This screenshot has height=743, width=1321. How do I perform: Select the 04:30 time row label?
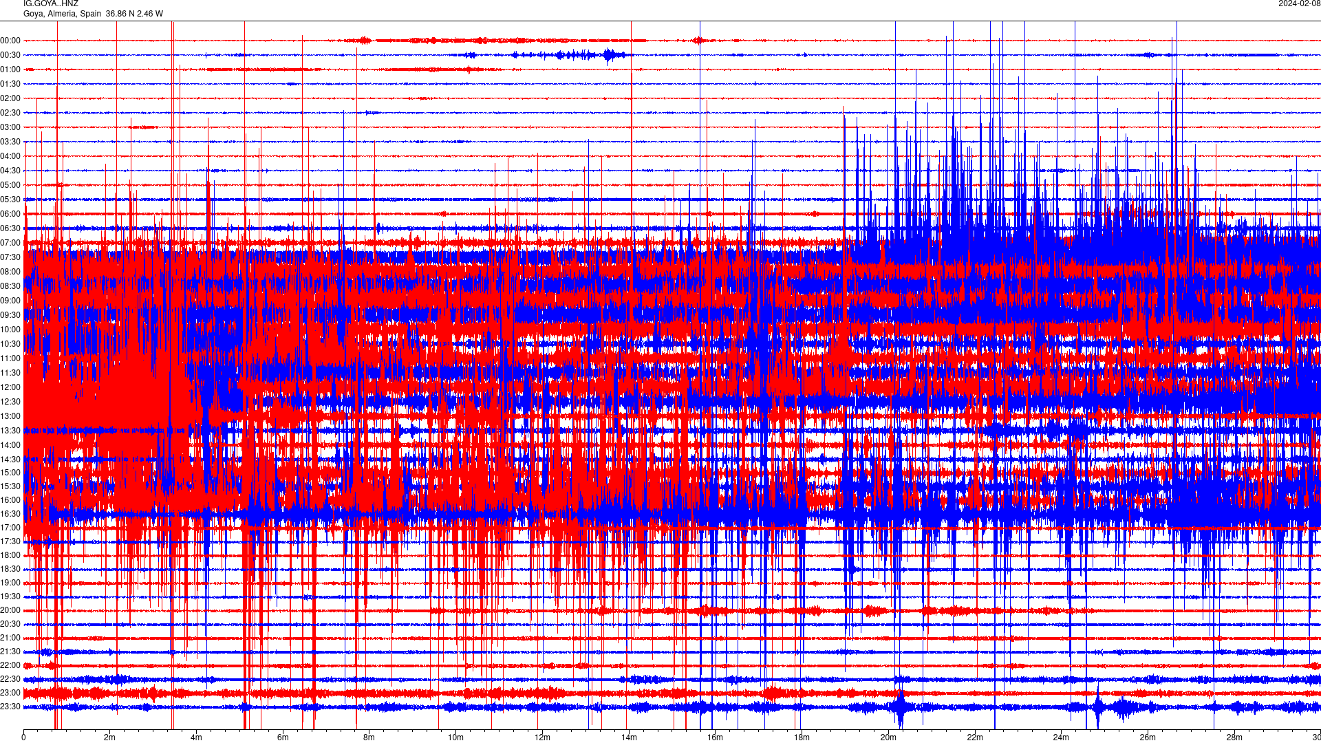(10, 171)
